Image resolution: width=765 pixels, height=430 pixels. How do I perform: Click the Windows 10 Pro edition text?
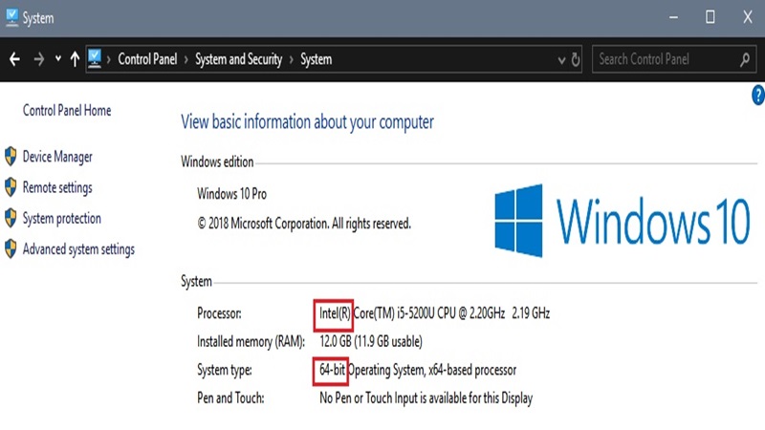pyautogui.click(x=231, y=194)
